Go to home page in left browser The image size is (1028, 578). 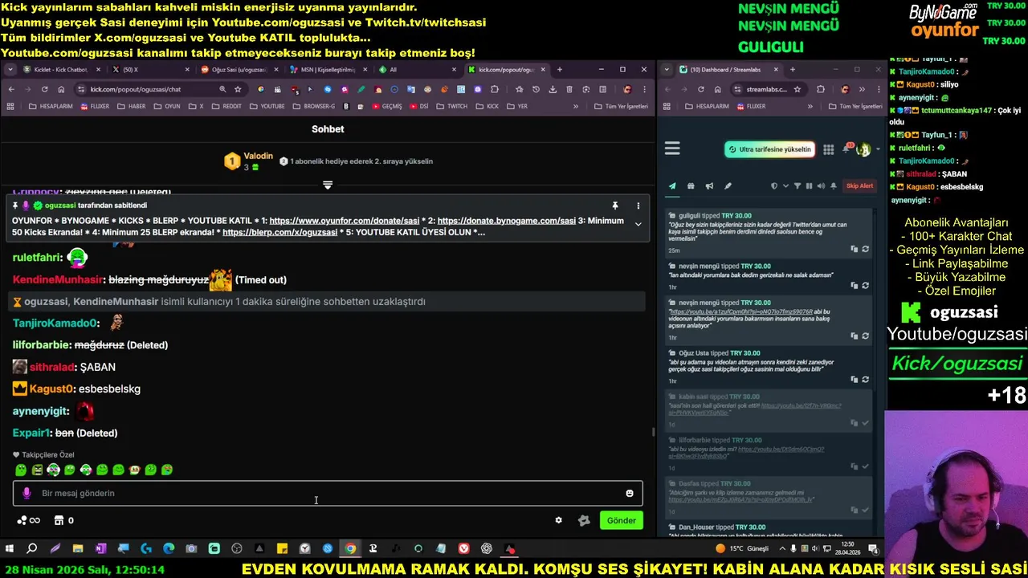click(63, 89)
